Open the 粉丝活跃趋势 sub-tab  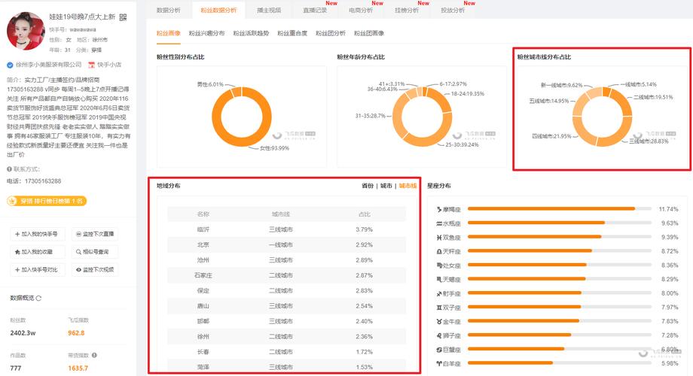point(251,33)
